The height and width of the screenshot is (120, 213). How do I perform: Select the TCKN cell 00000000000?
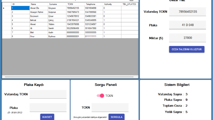click(75, 32)
